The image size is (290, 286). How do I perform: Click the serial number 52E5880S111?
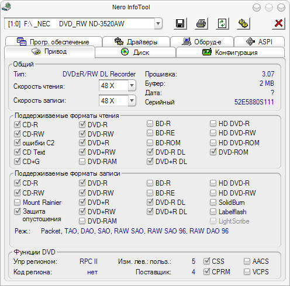(x=254, y=102)
